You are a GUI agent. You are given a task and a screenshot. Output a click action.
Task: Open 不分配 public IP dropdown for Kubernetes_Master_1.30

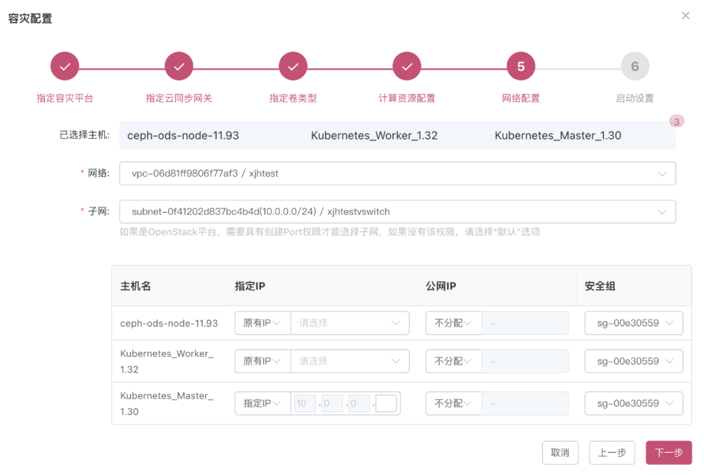(x=454, y=403)
